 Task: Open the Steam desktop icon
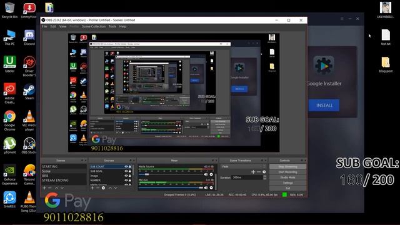(29, 91)
